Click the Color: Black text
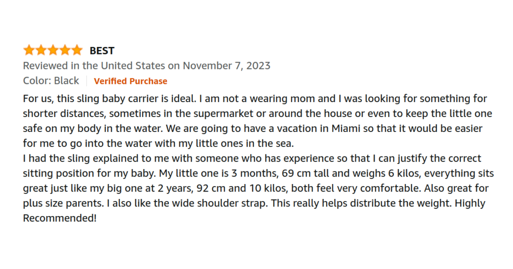 (51, 80)
